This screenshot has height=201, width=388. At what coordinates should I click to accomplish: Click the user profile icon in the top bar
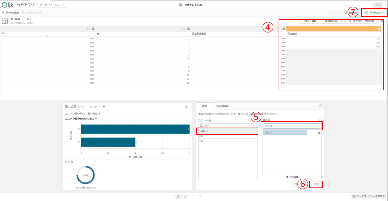(346, 13)
